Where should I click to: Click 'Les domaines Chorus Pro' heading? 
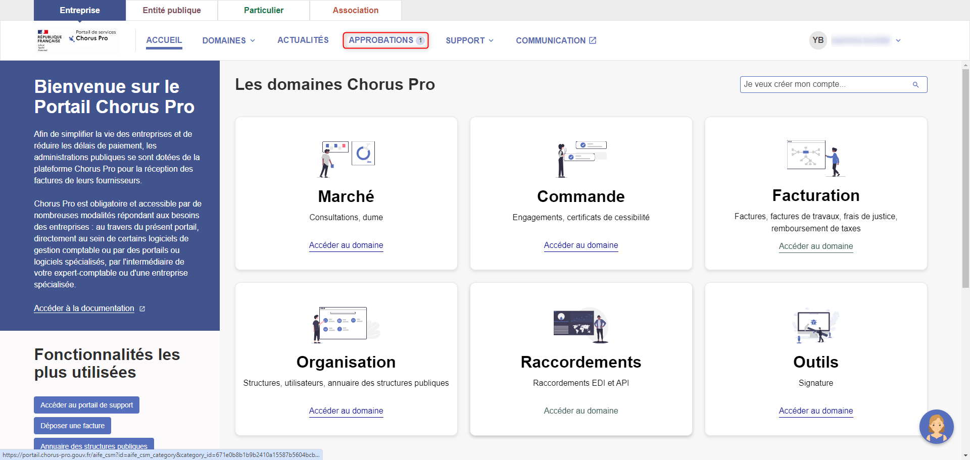[x=335, y=84]
